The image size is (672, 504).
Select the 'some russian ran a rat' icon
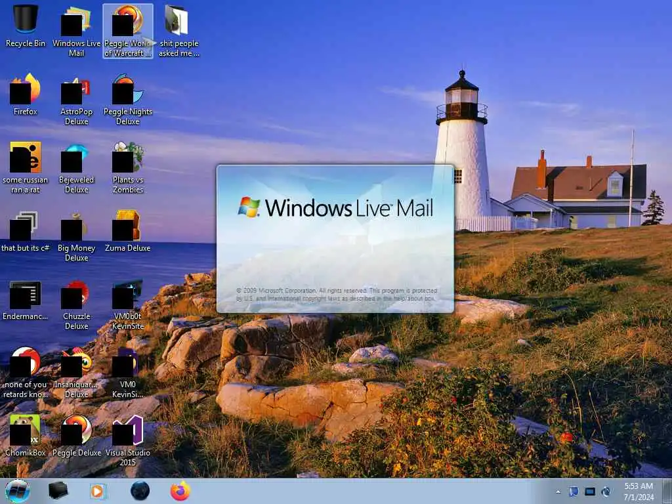point(26,167)
